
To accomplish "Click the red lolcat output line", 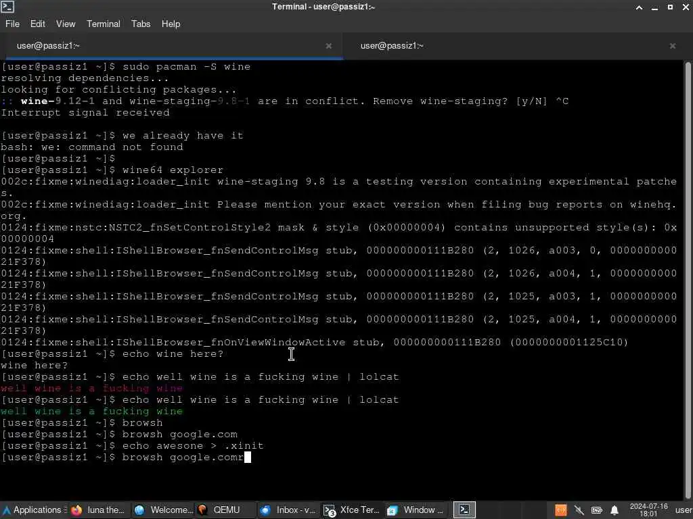I will 92,389.
